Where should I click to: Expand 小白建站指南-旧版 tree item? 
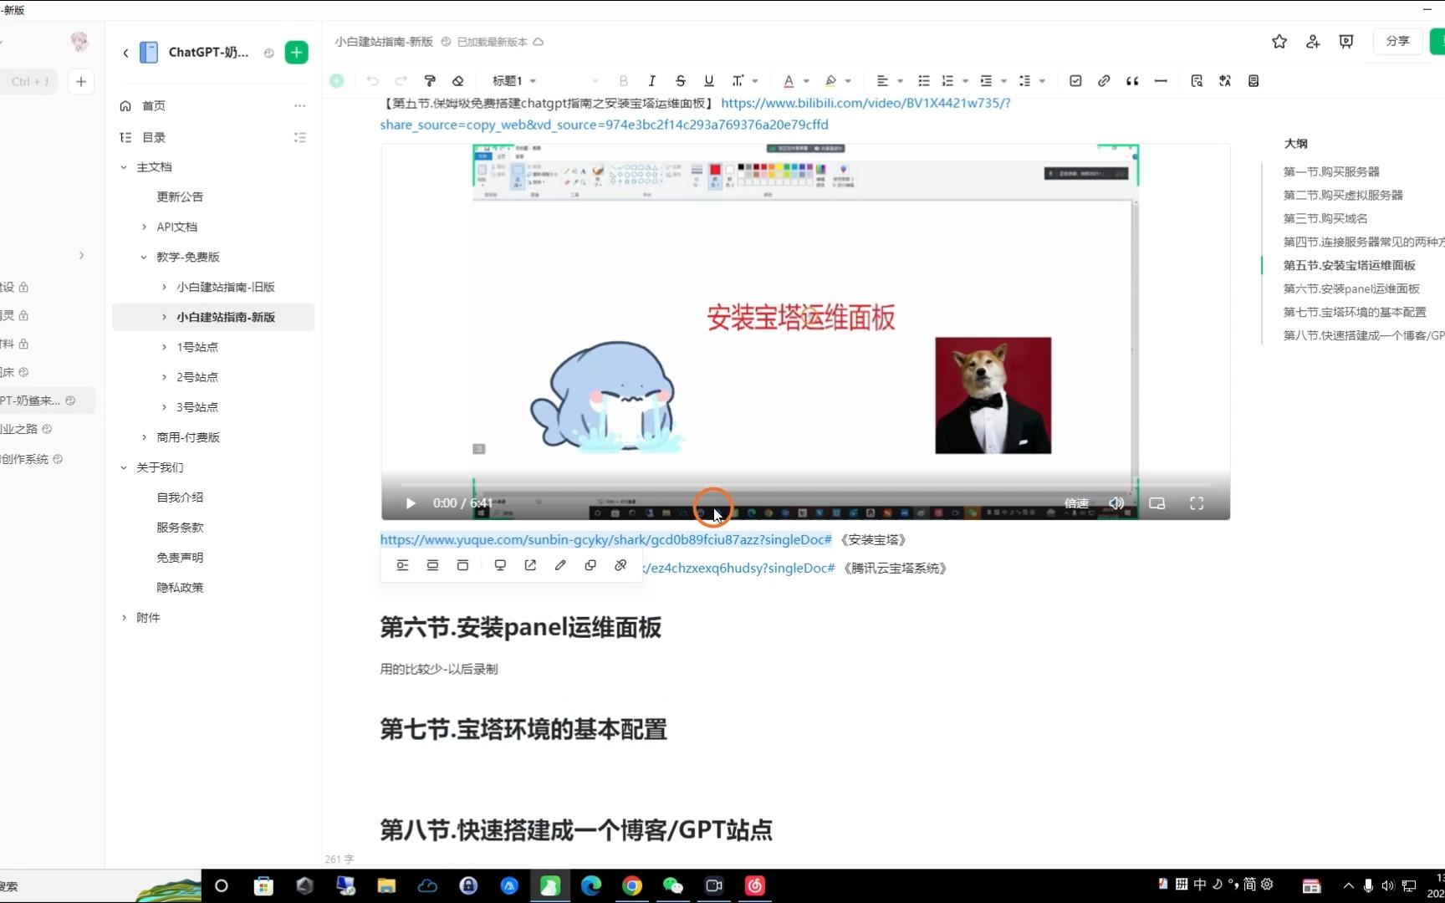click(x=164, y=288)
